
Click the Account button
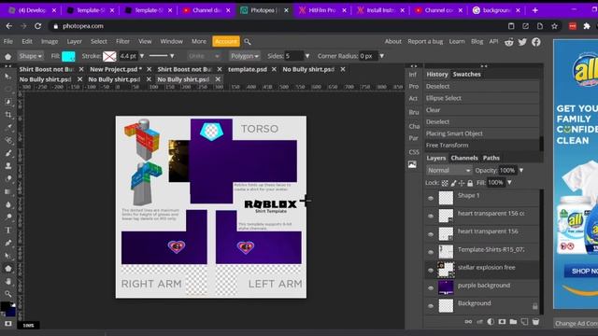pos(226,41)
